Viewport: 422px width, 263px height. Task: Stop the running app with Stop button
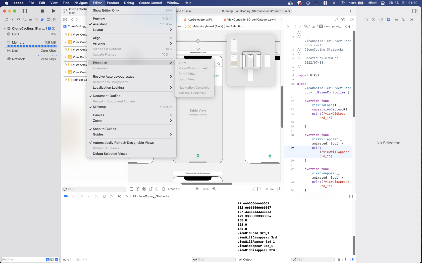click(42, 11)
